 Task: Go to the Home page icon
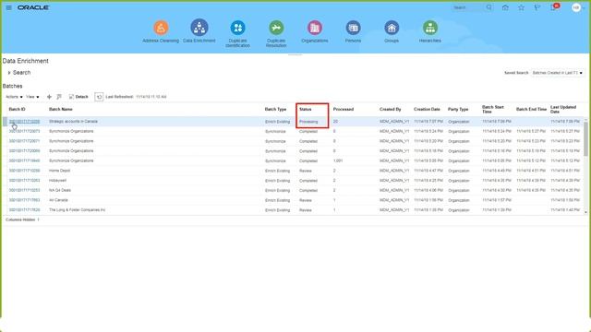pyautogui.click(x=505, y=7)
